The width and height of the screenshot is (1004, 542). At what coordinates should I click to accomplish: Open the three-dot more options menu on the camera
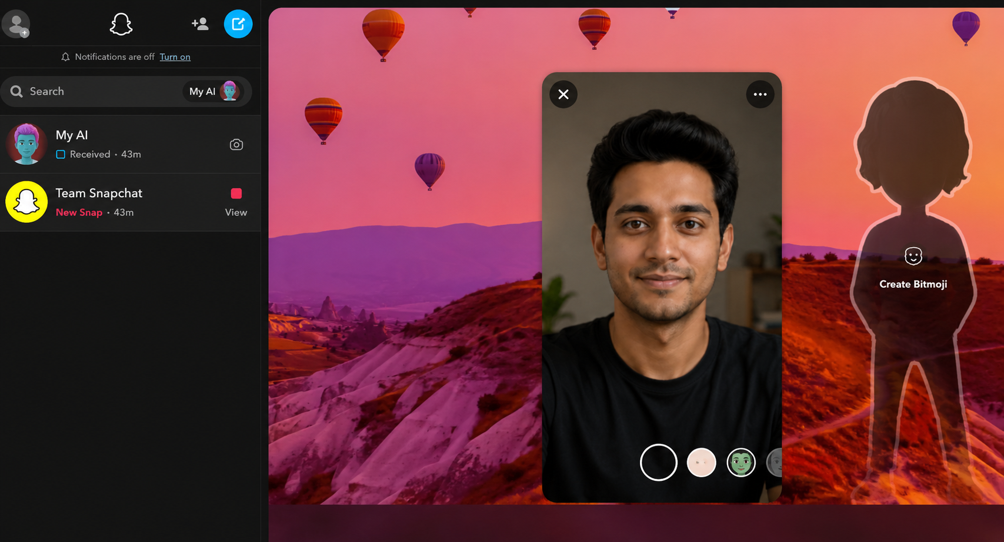tap(760, 94)
